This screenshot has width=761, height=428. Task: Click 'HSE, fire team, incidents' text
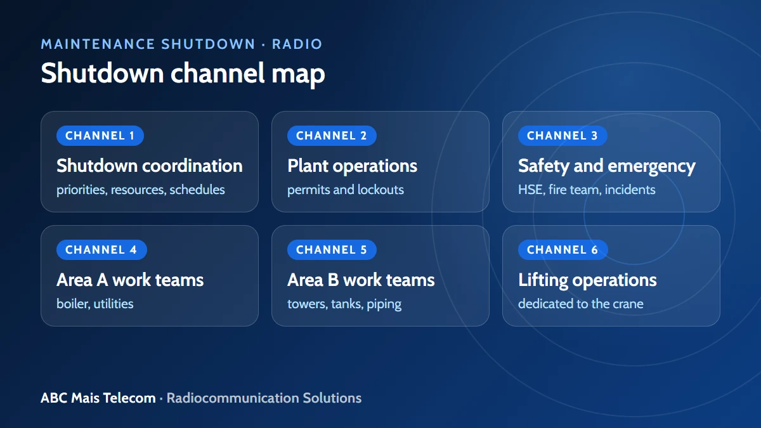coord(587,190)
